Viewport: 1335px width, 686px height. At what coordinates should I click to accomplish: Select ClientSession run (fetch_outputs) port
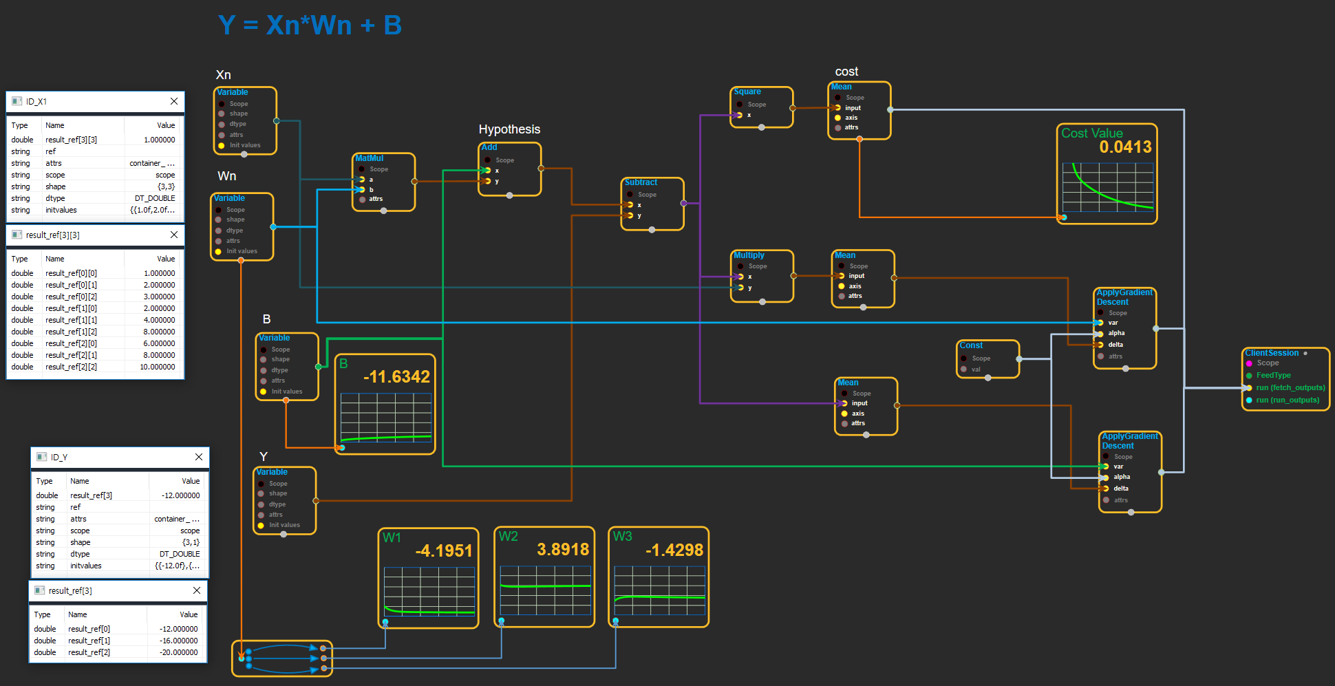(1249, 388)
